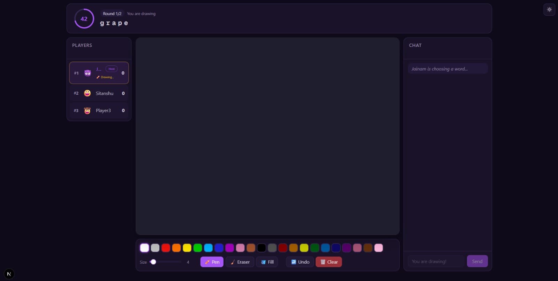558x281 pixels.
Task: Switch to the Eraser tool
Action: click(x=240, y=262)
